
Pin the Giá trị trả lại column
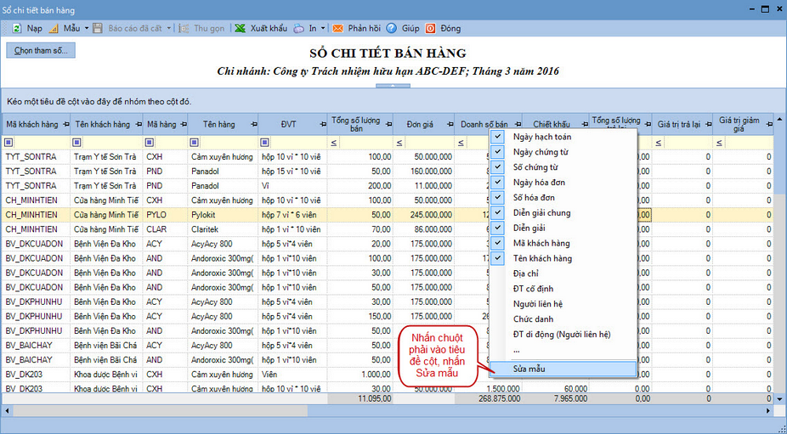click(x=708, y=125)
